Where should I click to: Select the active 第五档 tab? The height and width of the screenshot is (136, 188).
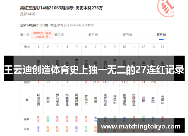tap(161, 35)
